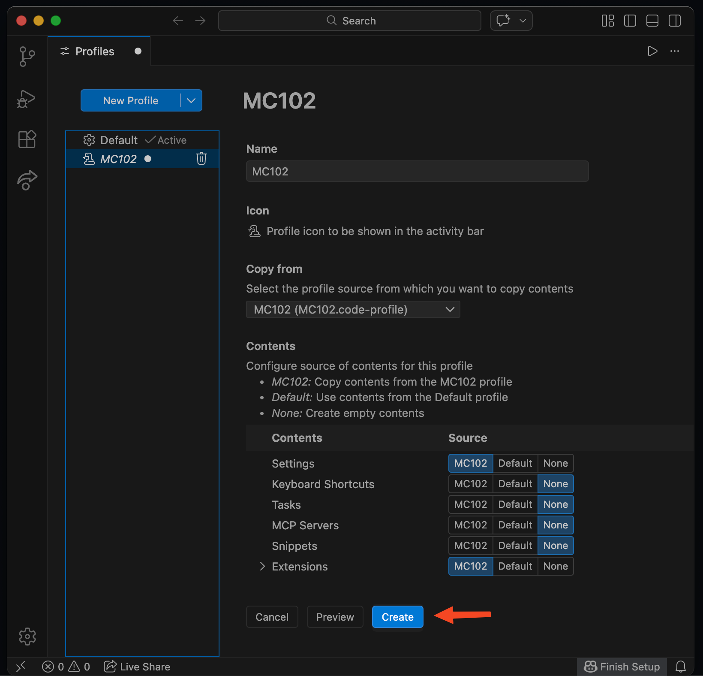Click the profile Name input field
This screenshot has height=676, width=703.
click(x=417, y=172)
